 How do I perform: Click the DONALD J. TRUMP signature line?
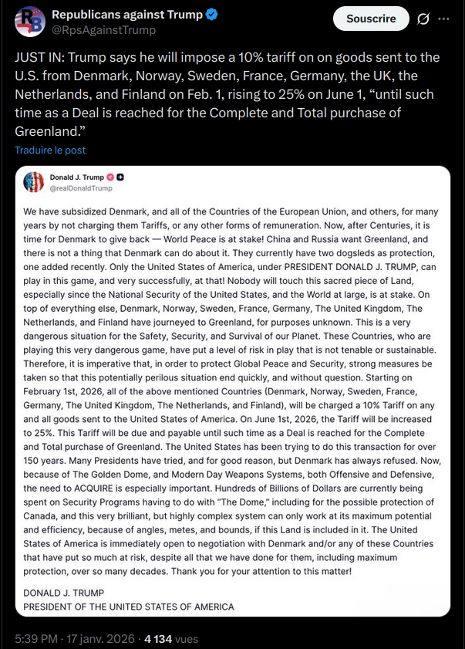click(64, 593)
